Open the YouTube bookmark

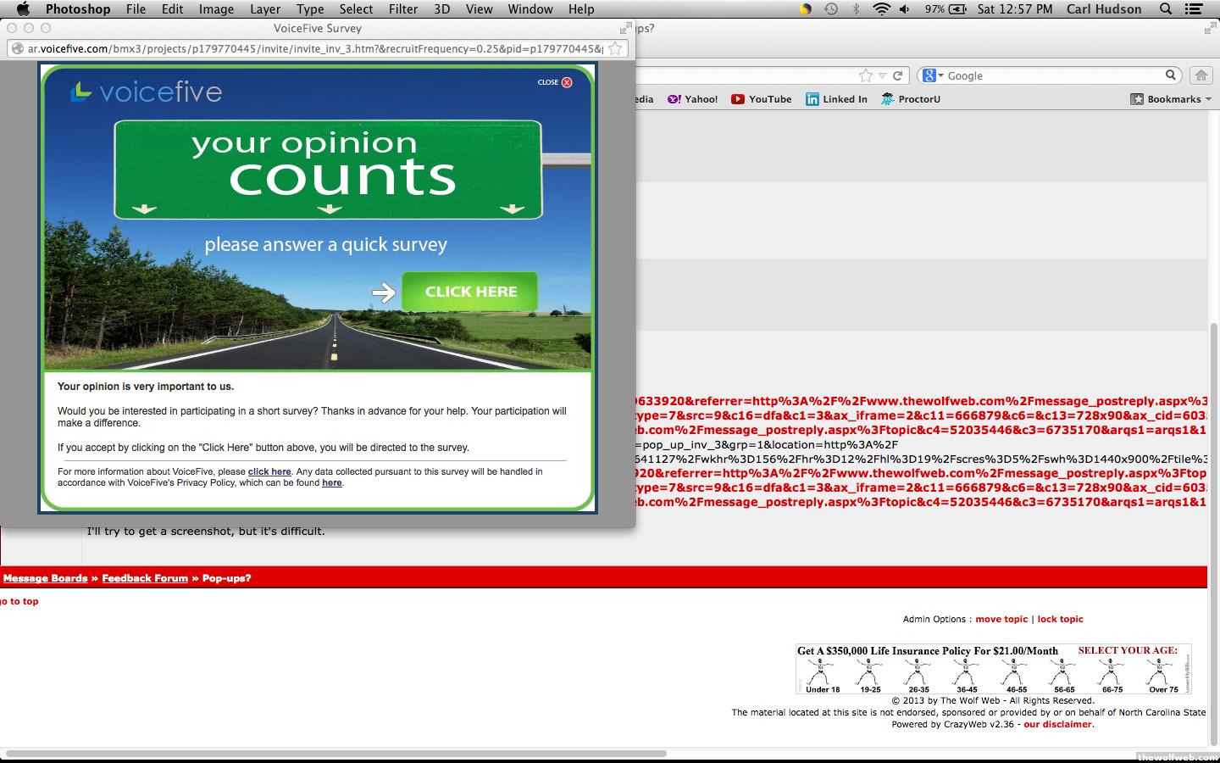[761, 99]
